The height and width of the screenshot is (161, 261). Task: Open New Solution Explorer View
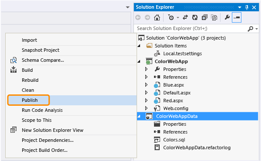pyautogui.click(x=53, y=130)
